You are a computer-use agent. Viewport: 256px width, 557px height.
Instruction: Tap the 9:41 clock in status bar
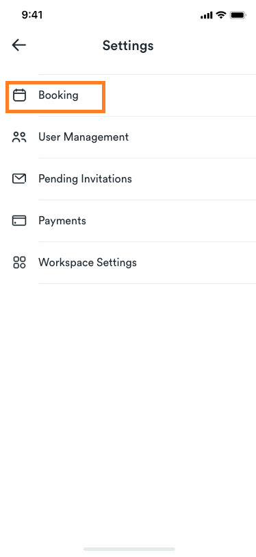pos(32,15)
